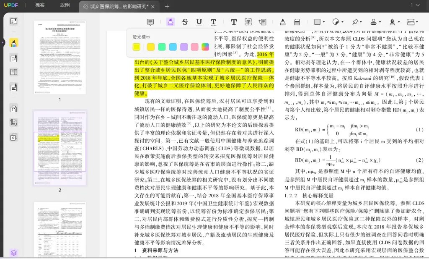Open the 檔案 menu
The image size is (429, 259).
point(40,5)
